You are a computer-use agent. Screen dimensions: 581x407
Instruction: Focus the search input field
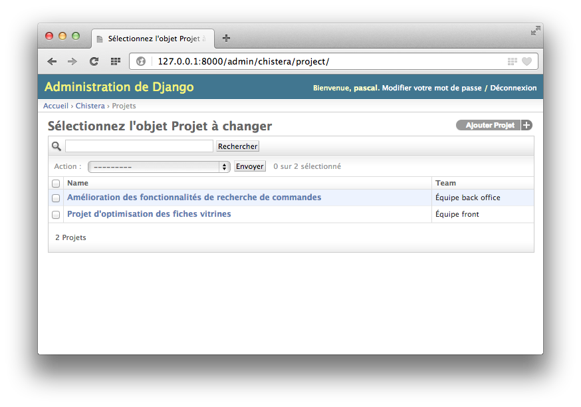click(140, 146)
